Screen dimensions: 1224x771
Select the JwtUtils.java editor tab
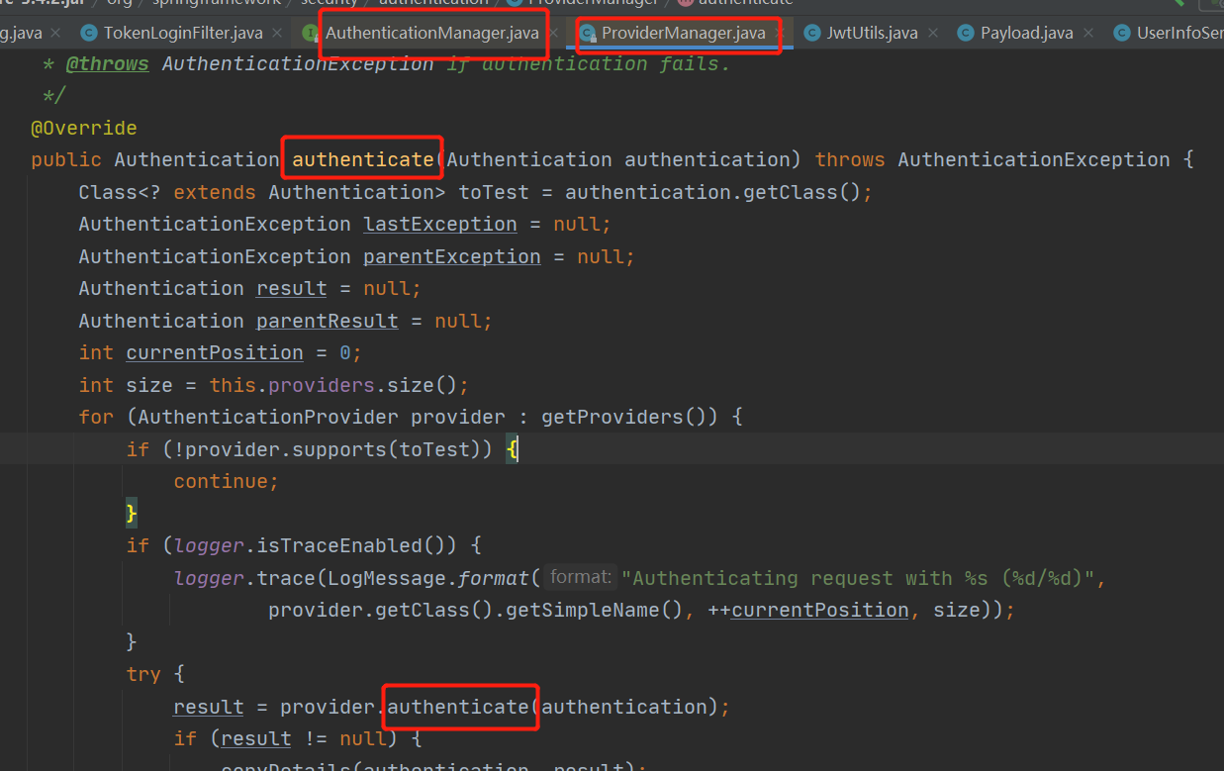[x=873, y=34]
